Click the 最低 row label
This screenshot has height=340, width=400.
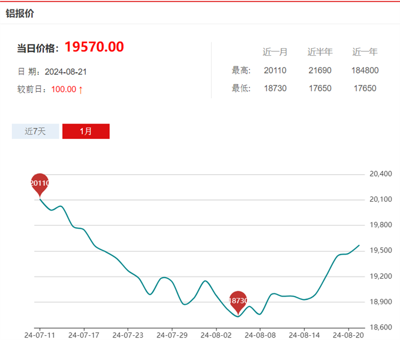pos(241,88)
